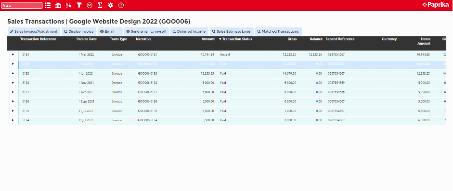Click the Preset input field
453x191 pixels.
pos(22,5)
